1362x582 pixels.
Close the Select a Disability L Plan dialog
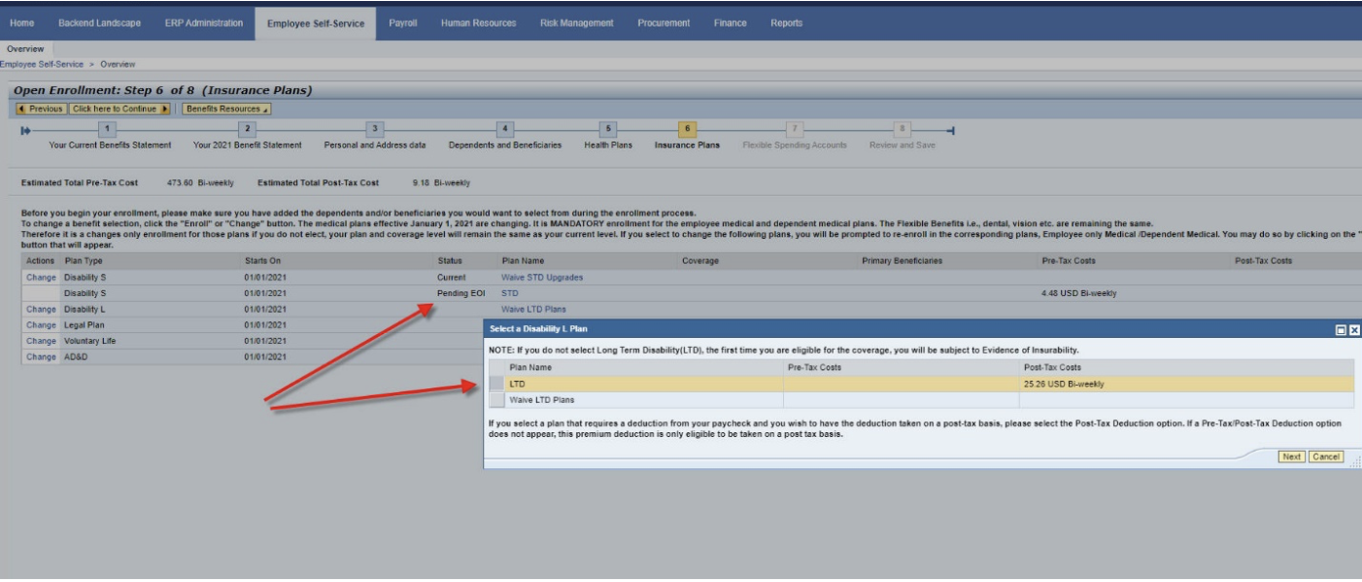click(1354, 330)
